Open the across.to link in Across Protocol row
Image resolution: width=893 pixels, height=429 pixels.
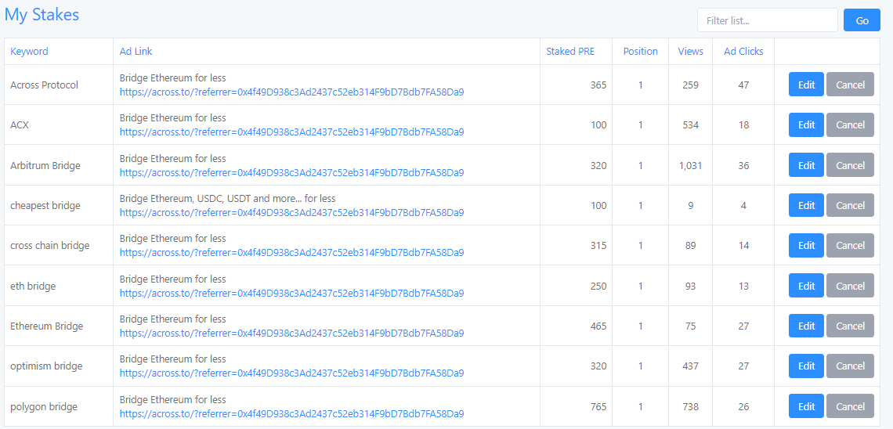coord(291,92)
